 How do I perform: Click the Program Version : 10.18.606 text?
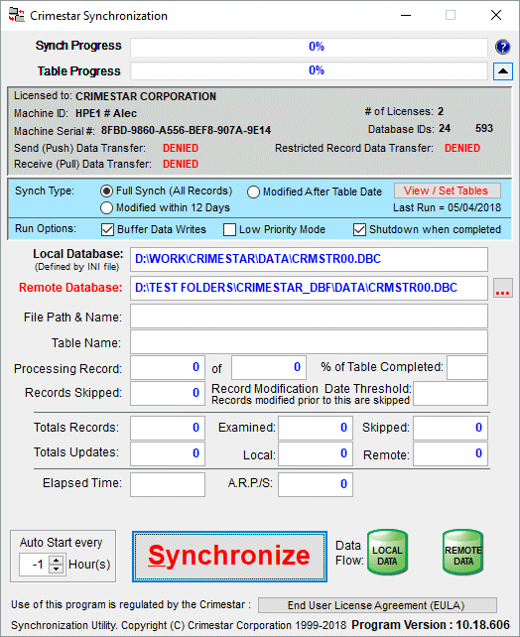tap(431, 625)
